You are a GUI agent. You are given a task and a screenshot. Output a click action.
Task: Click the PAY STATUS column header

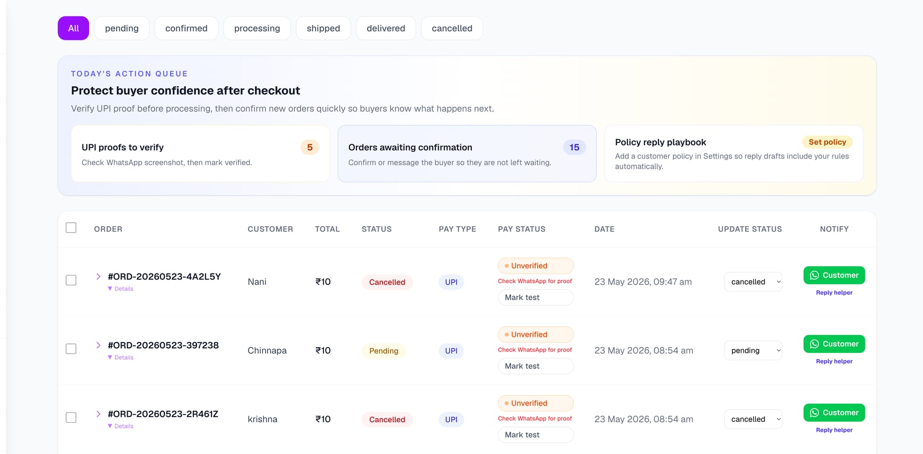[x=521, y=229]
